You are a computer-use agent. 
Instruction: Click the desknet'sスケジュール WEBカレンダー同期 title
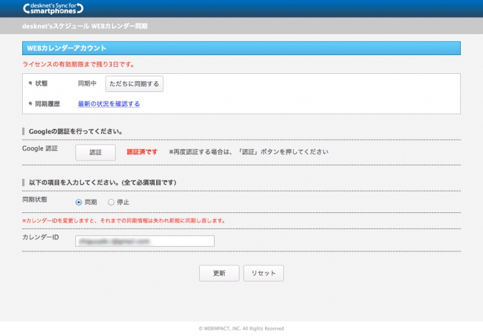[x=85, y=26]
